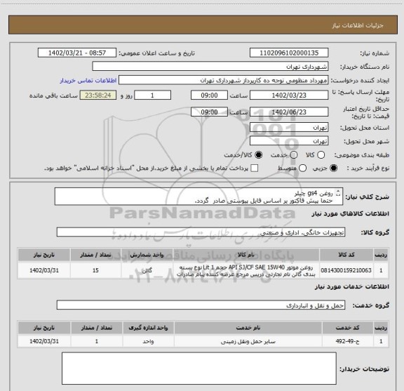The height and width of the screenshot is (391, 404).
Task: Click the سایر حمل ونقل زمینی service name
Action: tap(248, 341)
